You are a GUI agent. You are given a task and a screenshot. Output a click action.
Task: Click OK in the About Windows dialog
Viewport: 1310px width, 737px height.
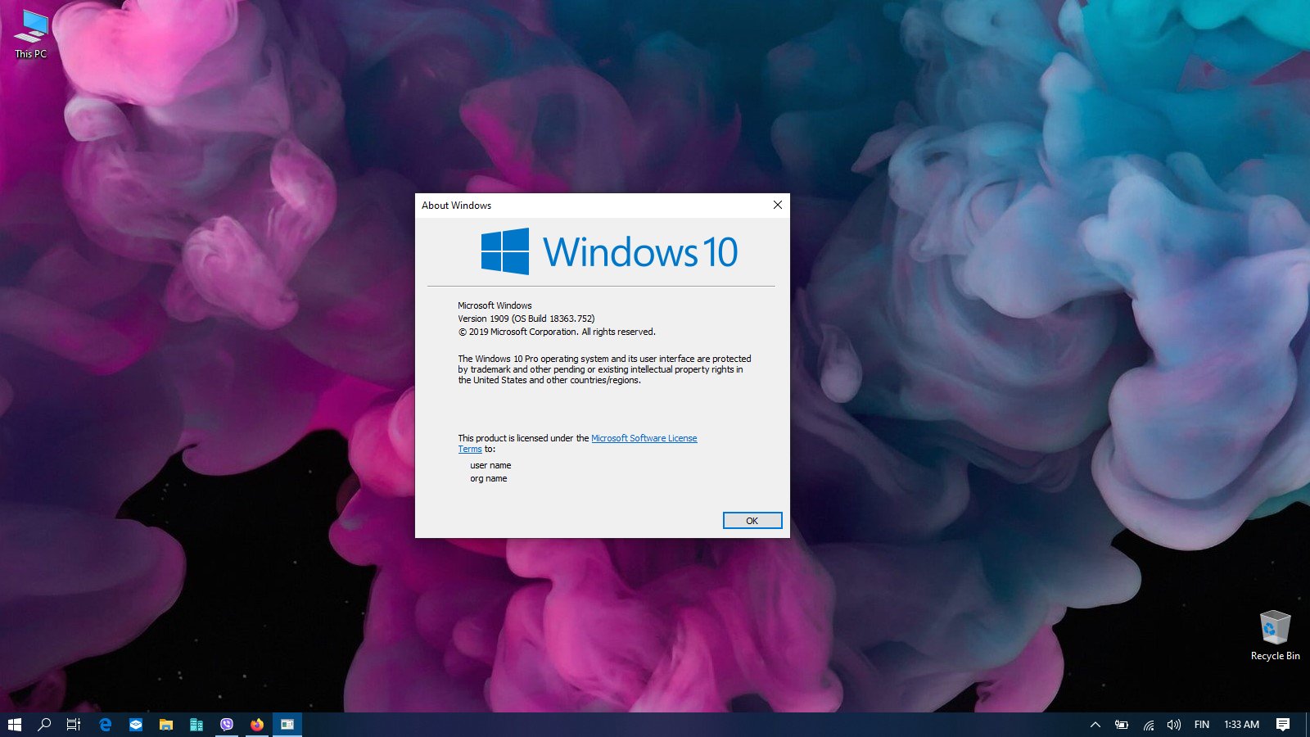[752, 521]
